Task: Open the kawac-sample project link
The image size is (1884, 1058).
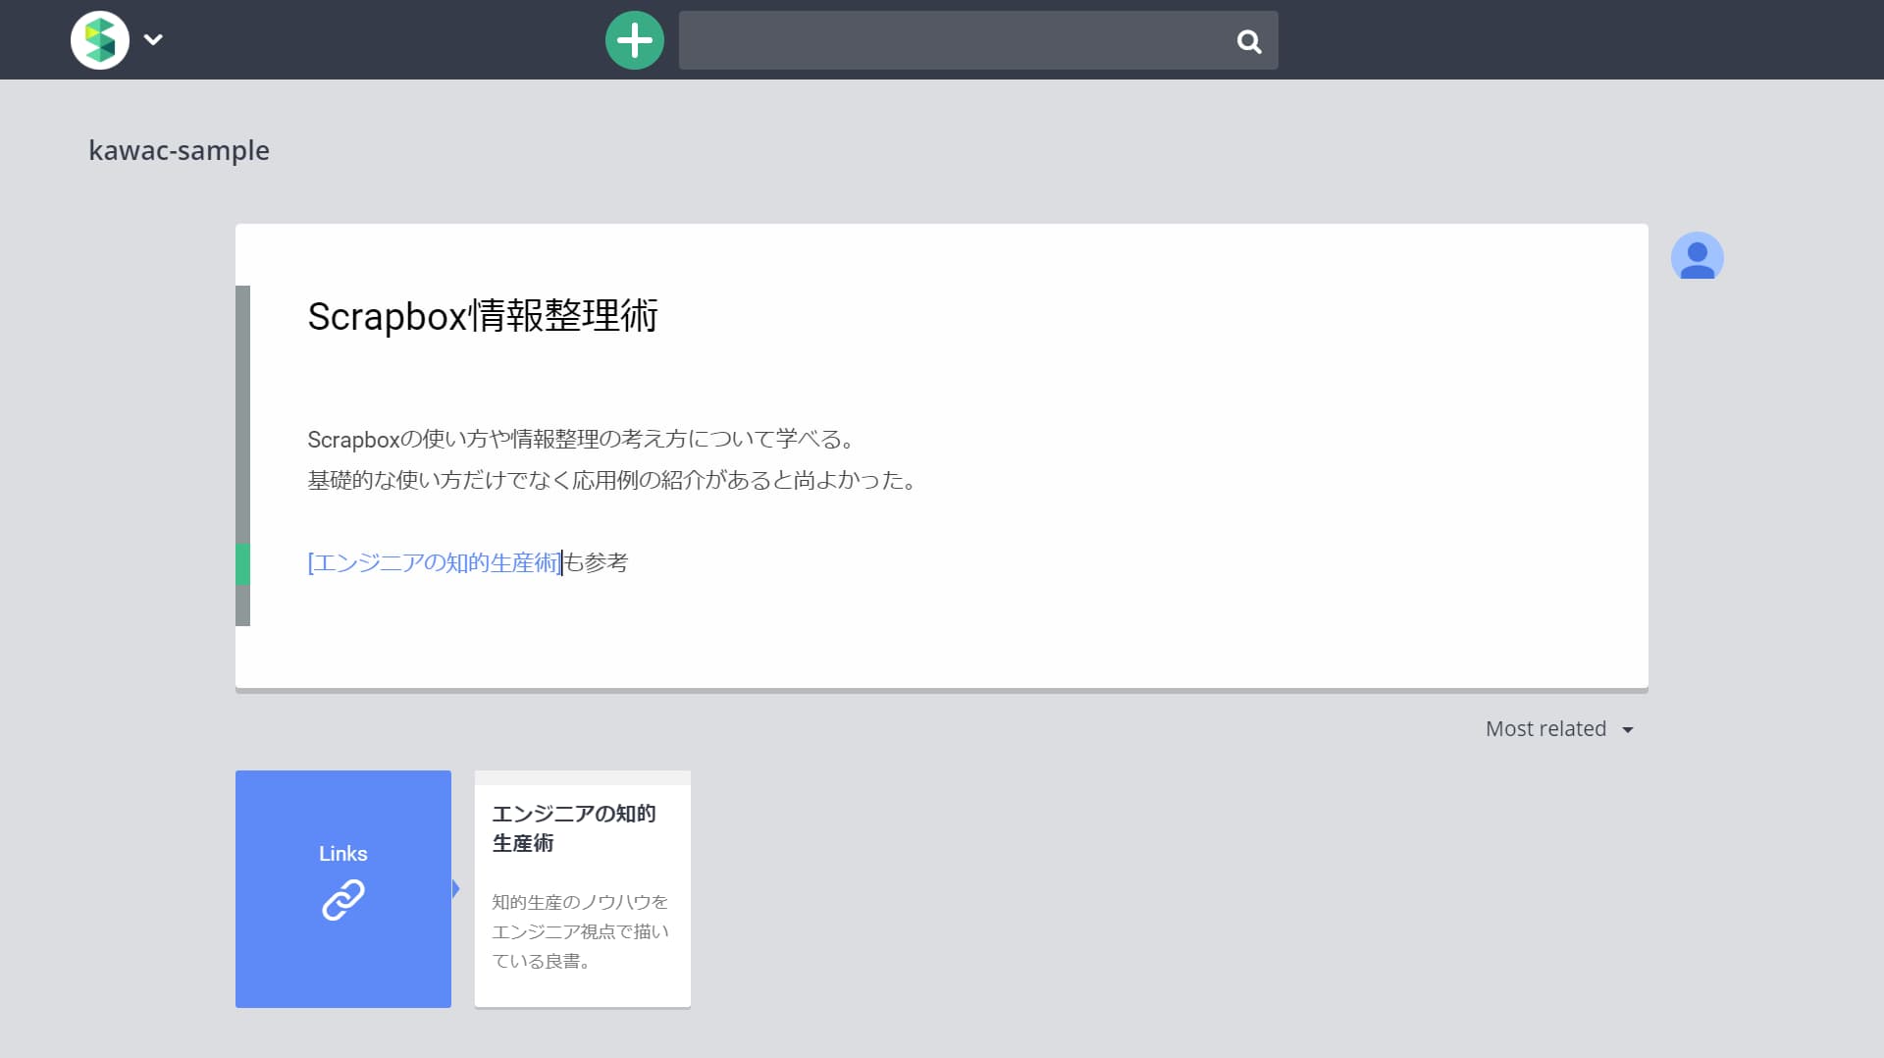Action: pos(179,150)
